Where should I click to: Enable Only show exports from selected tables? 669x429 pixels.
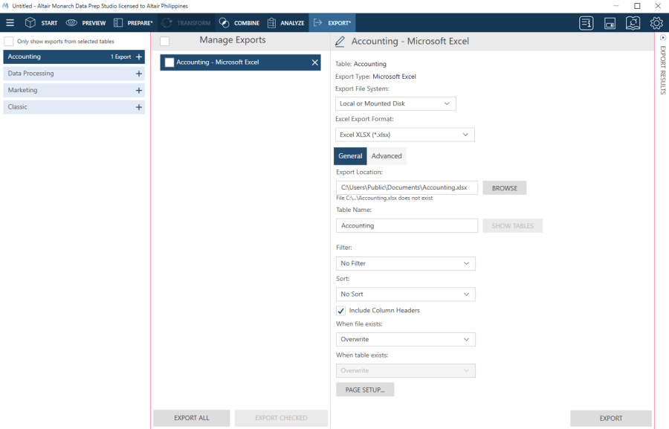tap(10, 42)
